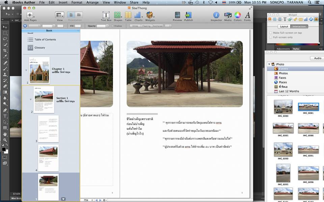Open the Table of Contents entry
Viewport: 324px width, 202px height.
point(45,39)
